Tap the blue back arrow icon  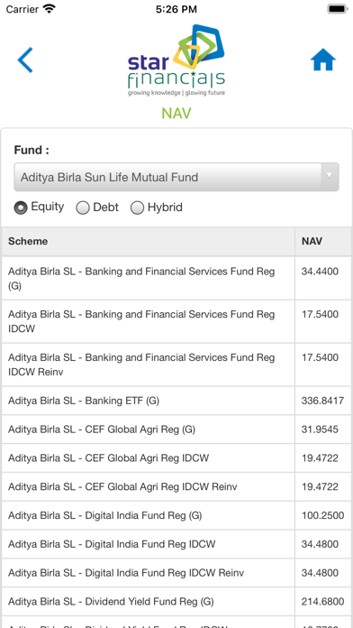25,60
